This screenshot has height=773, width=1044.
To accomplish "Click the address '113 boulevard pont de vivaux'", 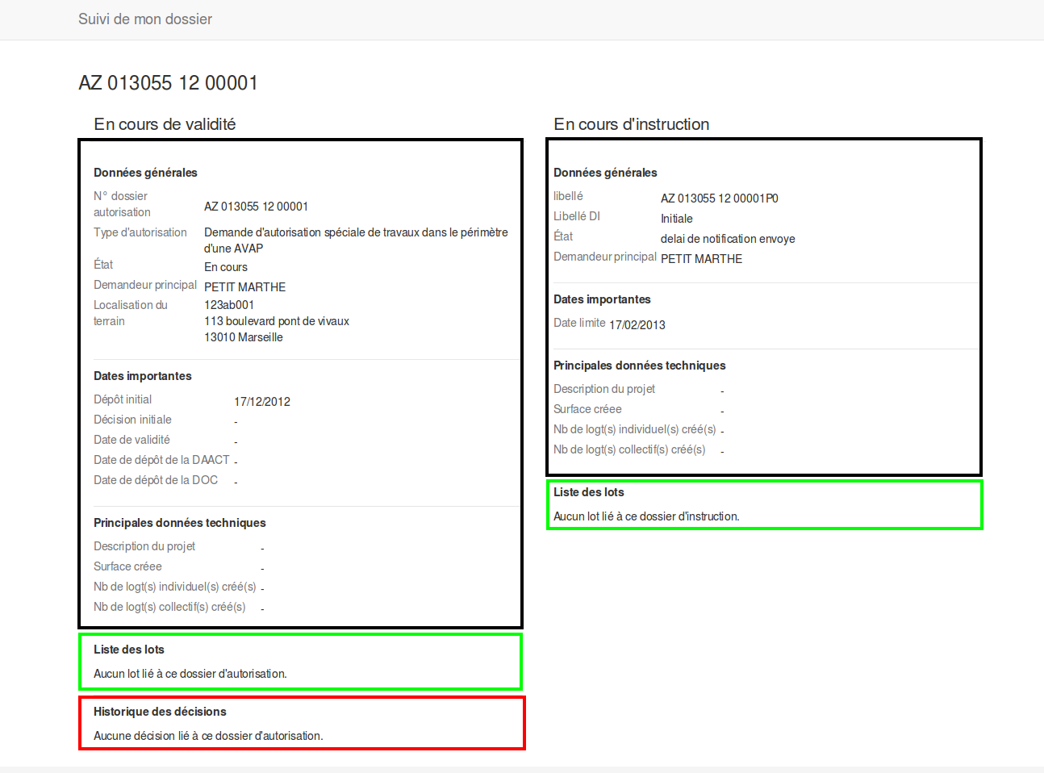I will [276, 321].
